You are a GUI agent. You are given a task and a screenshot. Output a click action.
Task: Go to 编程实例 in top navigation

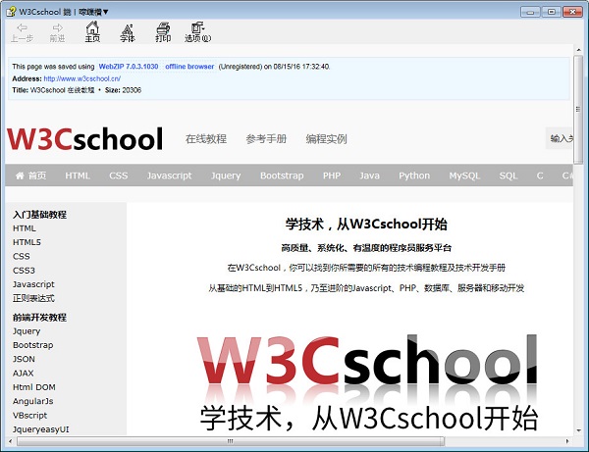(326, 139)
